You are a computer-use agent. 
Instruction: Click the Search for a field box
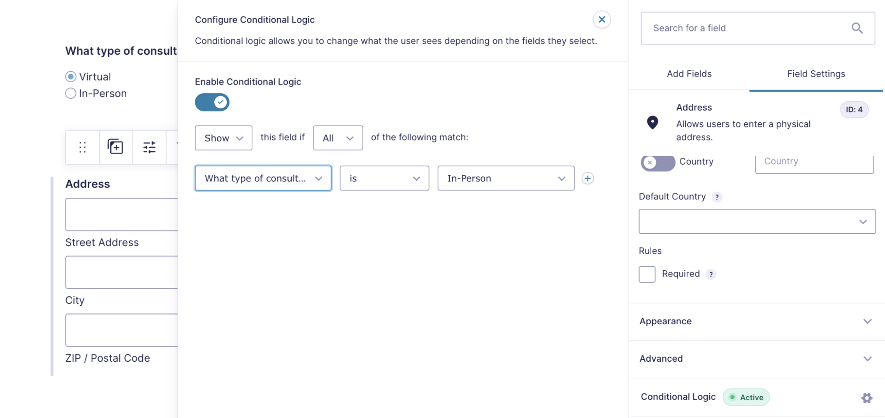pos(757,28)
